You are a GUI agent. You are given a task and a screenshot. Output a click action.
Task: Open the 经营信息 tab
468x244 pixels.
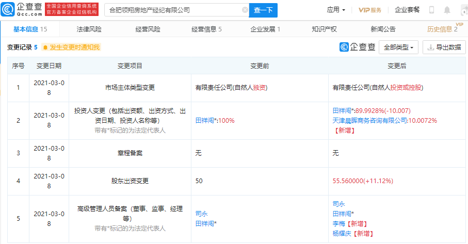(206, 29)
